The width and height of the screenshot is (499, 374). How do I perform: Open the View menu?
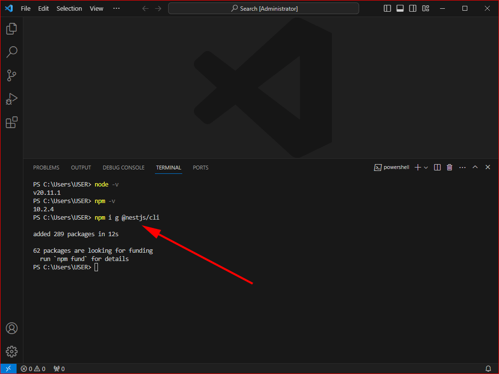[x=96, y=9]
